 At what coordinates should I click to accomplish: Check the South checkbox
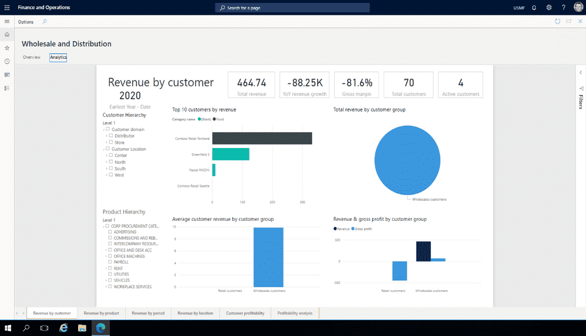[110, 168]
